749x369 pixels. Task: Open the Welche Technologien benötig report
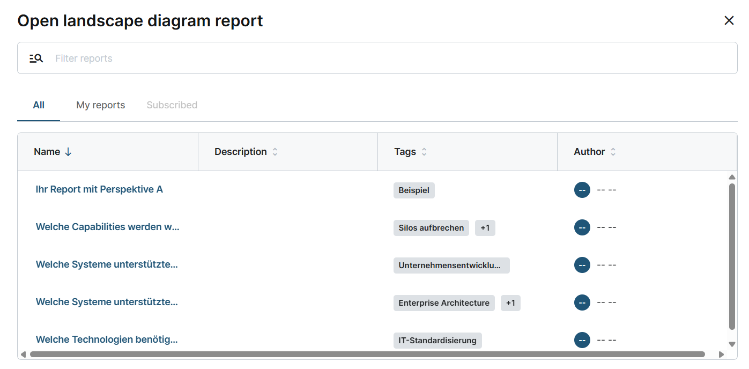pos(106,340)
